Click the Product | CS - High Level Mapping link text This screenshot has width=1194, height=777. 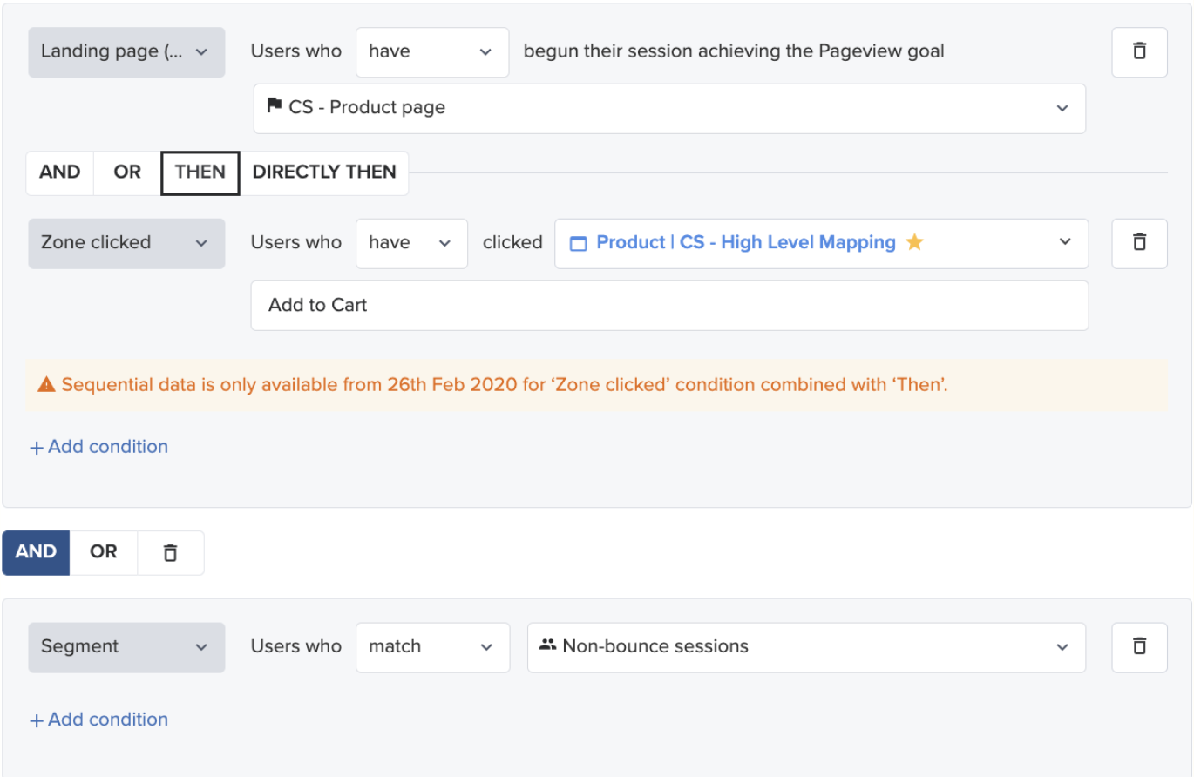coord(746,242)
